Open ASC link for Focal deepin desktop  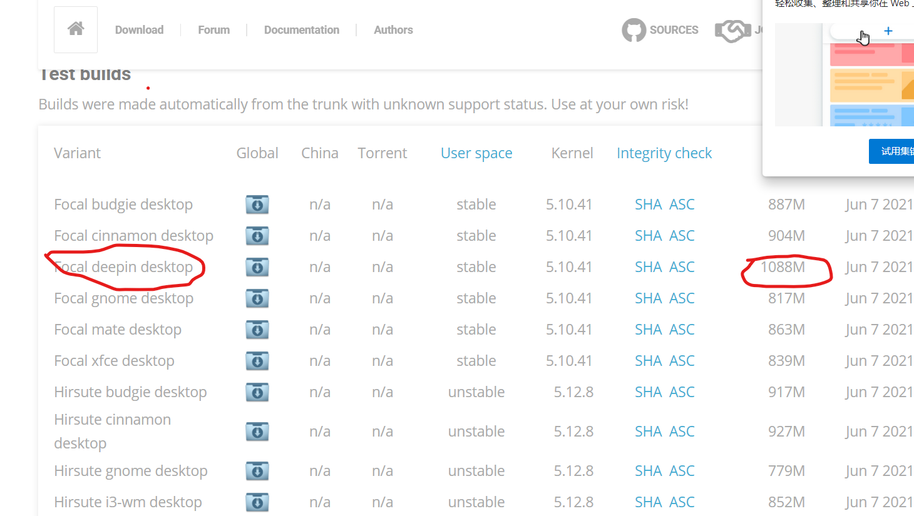pyautogui.click(x=682, y=267)
